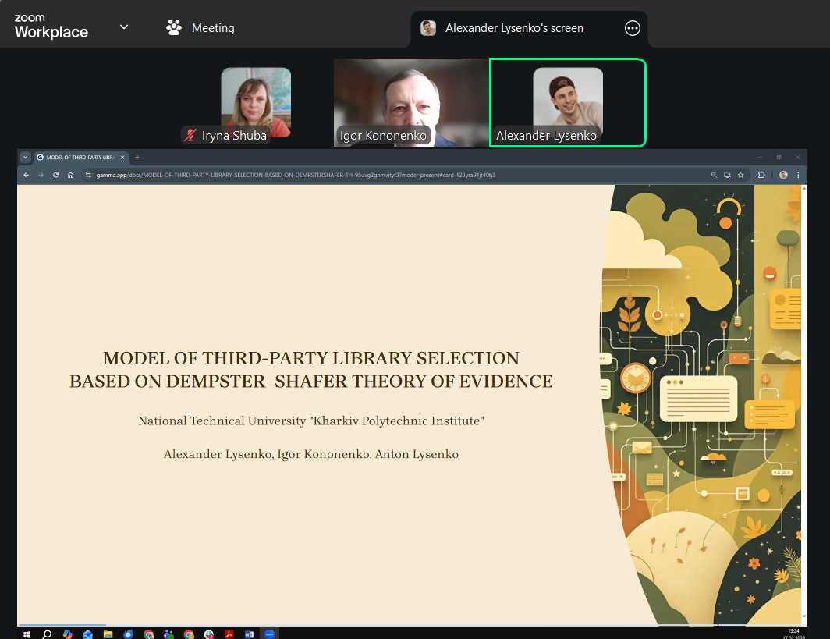
Task: Bookmark this page with the star icon
Action: click(740, 175)
